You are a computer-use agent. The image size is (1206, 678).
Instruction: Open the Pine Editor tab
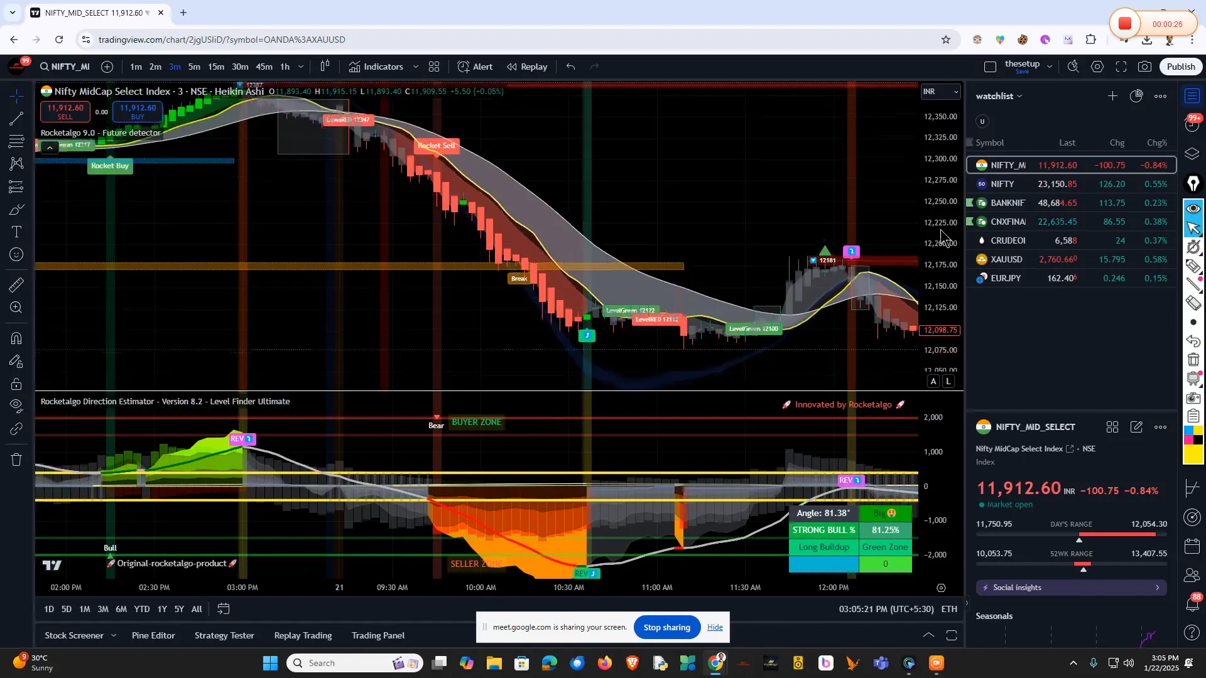tap(153, 635)
